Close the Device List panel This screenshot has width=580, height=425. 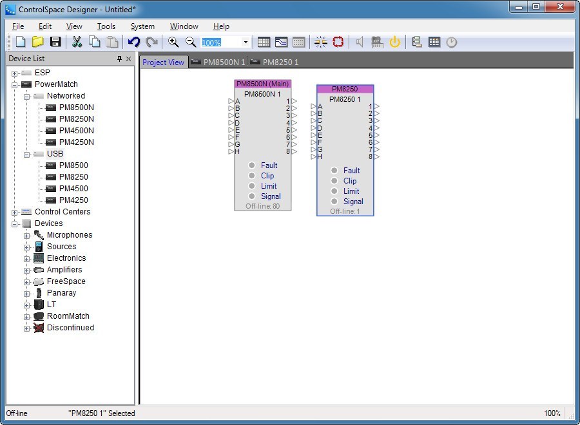(x=128, y=59)
